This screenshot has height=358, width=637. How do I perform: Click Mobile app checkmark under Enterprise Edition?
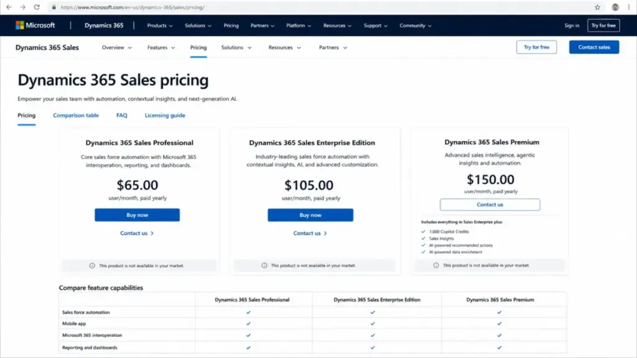coord(373,323)
